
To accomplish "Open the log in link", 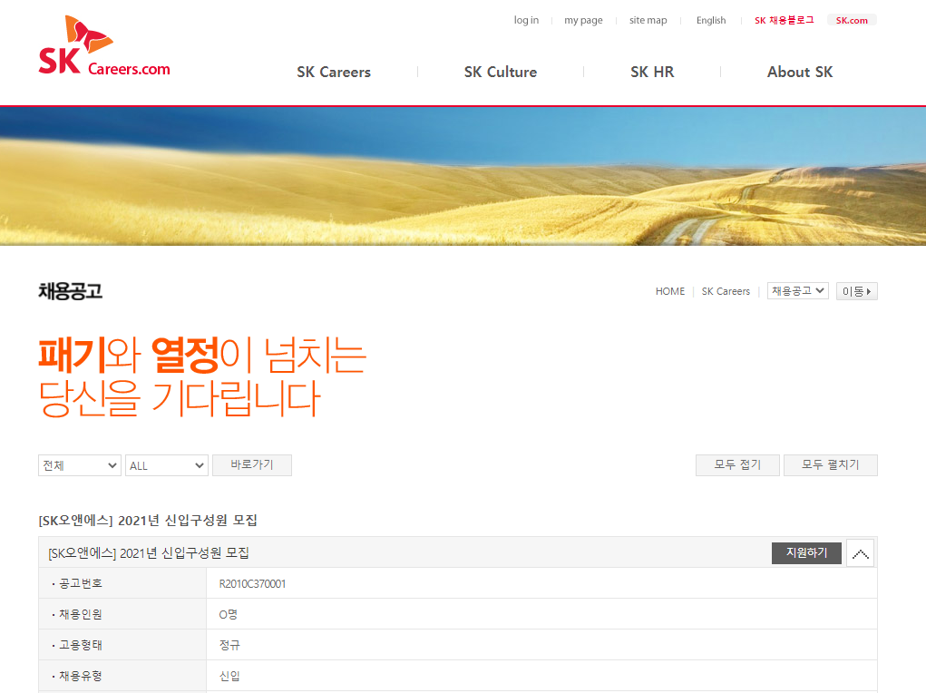I will [x=526, y=20].
